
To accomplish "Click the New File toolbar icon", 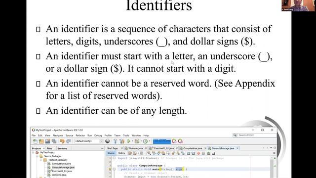I will (35, 141).
